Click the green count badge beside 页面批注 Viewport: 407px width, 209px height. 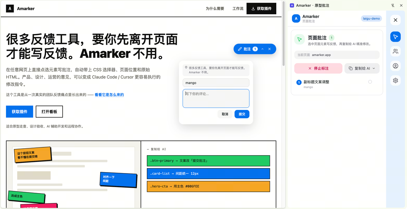[x=332, y=38]
